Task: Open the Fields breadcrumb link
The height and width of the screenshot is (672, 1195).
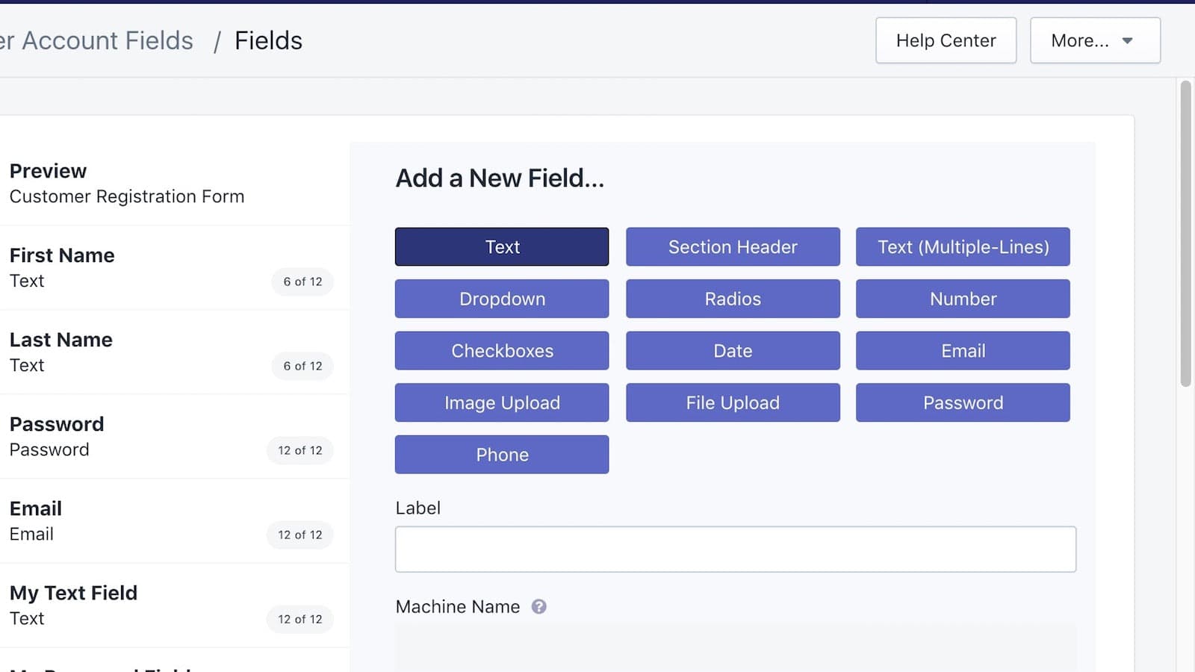Action: pyautogui.click(x=267, y=40)
